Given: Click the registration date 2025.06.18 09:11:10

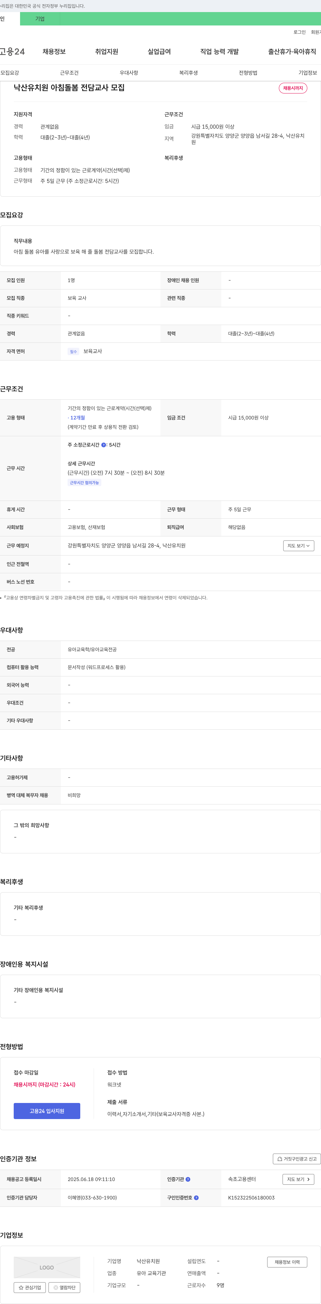Looking at the screenshot, I should pos(91,1179).
